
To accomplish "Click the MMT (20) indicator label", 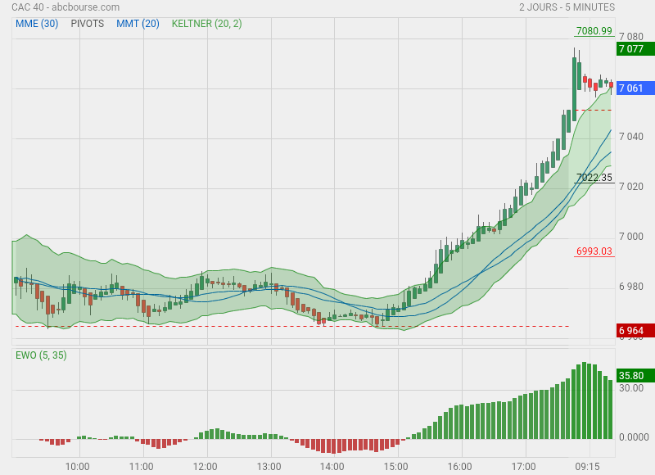I will 138,24.
